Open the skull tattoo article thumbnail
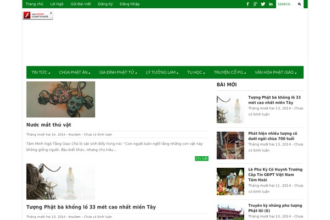This screenshot has width=330, height=220. point(61,100)
